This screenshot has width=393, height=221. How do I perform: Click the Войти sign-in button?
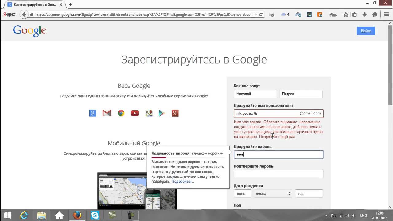(366, 31)
